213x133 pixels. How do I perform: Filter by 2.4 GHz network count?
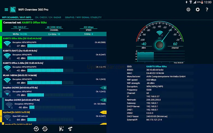[x=54, y=34]
